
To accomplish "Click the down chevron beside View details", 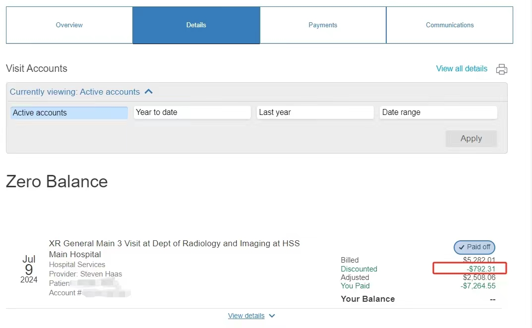I will [x=271, y=316].
